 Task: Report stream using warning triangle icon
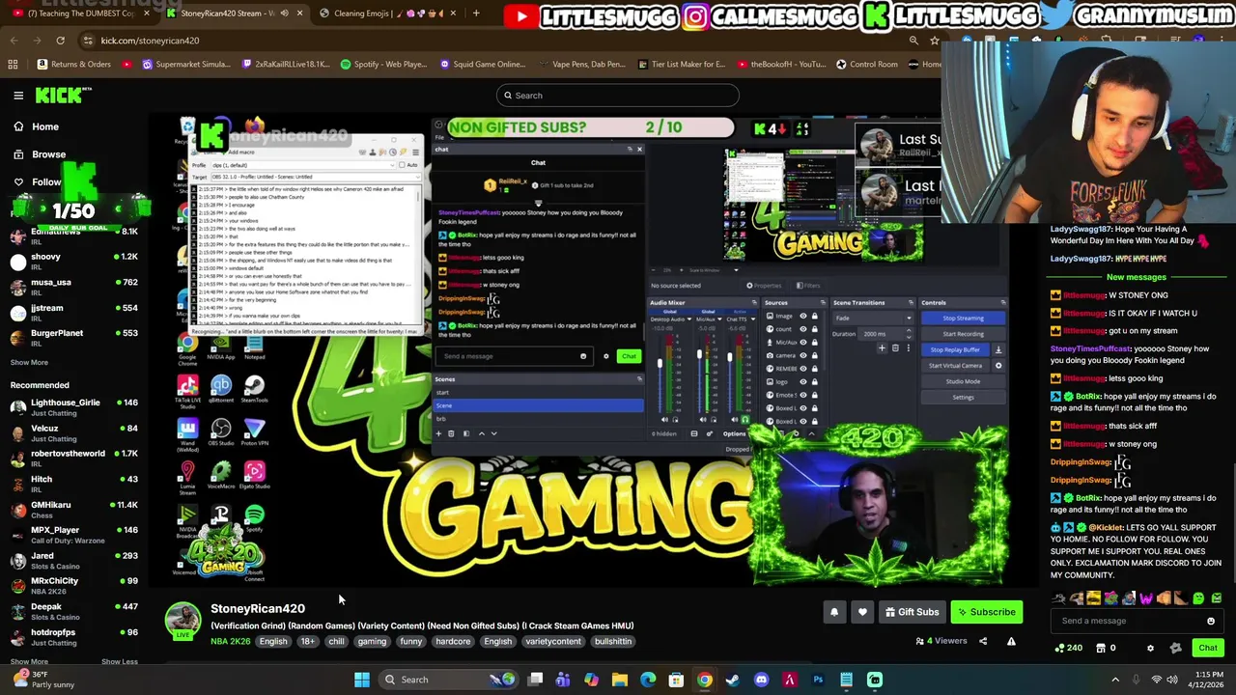pos(1011,641)
